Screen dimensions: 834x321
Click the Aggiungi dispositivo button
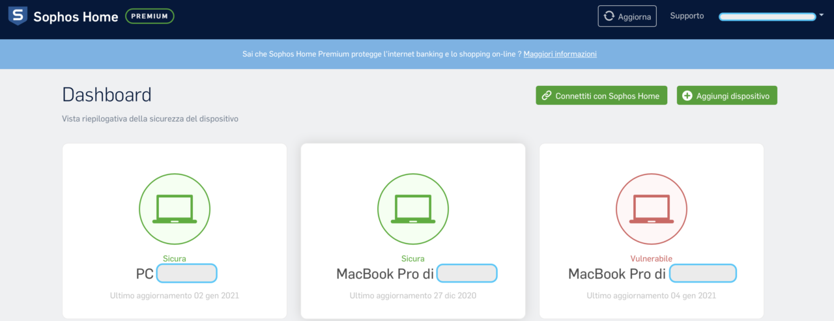(727, 96)
